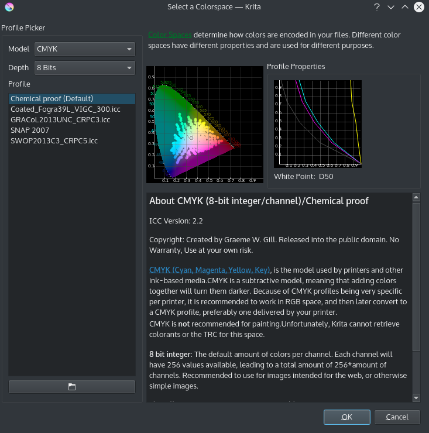Maximize the dialog with the up chevron
429x433 pixels.
404,7
